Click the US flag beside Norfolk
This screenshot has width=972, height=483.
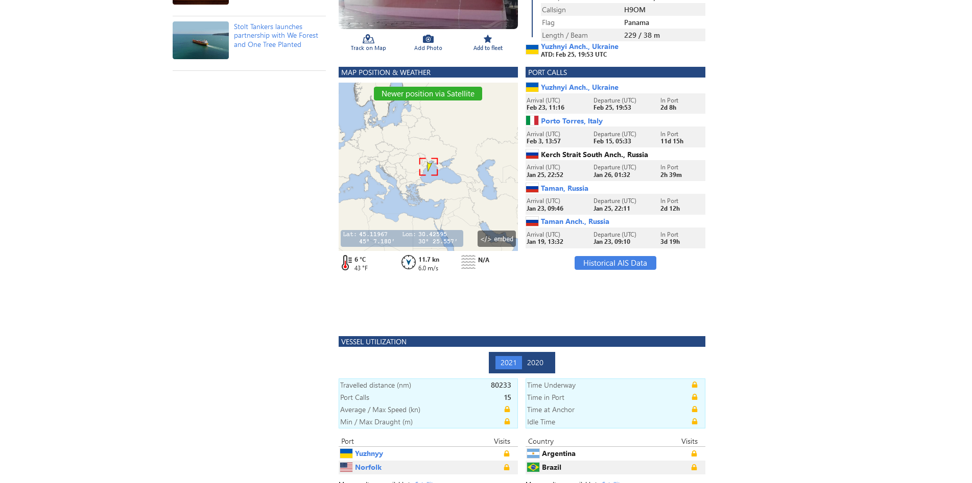(346, 468)
